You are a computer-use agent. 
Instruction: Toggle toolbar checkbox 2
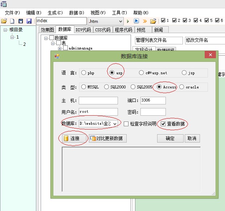click(174, 20)
